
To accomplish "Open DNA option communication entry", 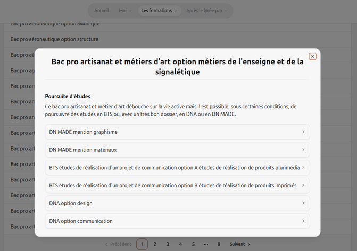I will click(177, 221).
